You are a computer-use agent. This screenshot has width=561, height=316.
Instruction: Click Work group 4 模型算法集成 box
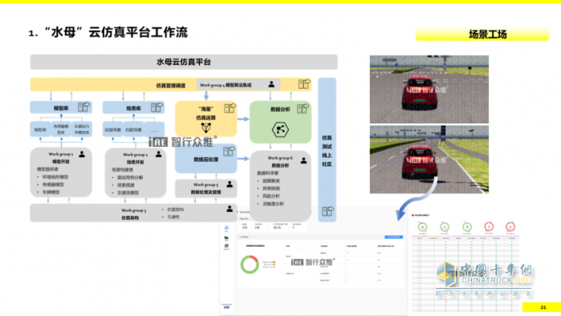coord(238,85)
